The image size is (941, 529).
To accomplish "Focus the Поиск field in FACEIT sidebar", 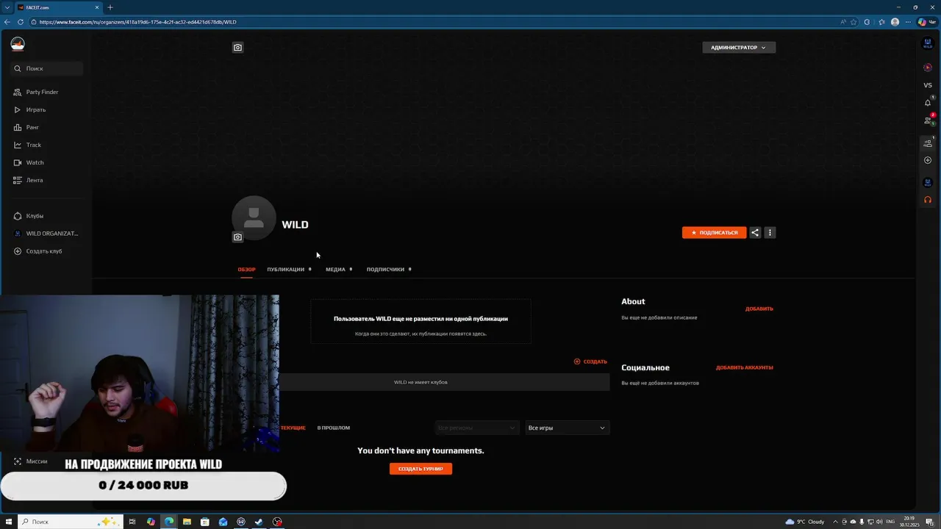I will point(47,68).
